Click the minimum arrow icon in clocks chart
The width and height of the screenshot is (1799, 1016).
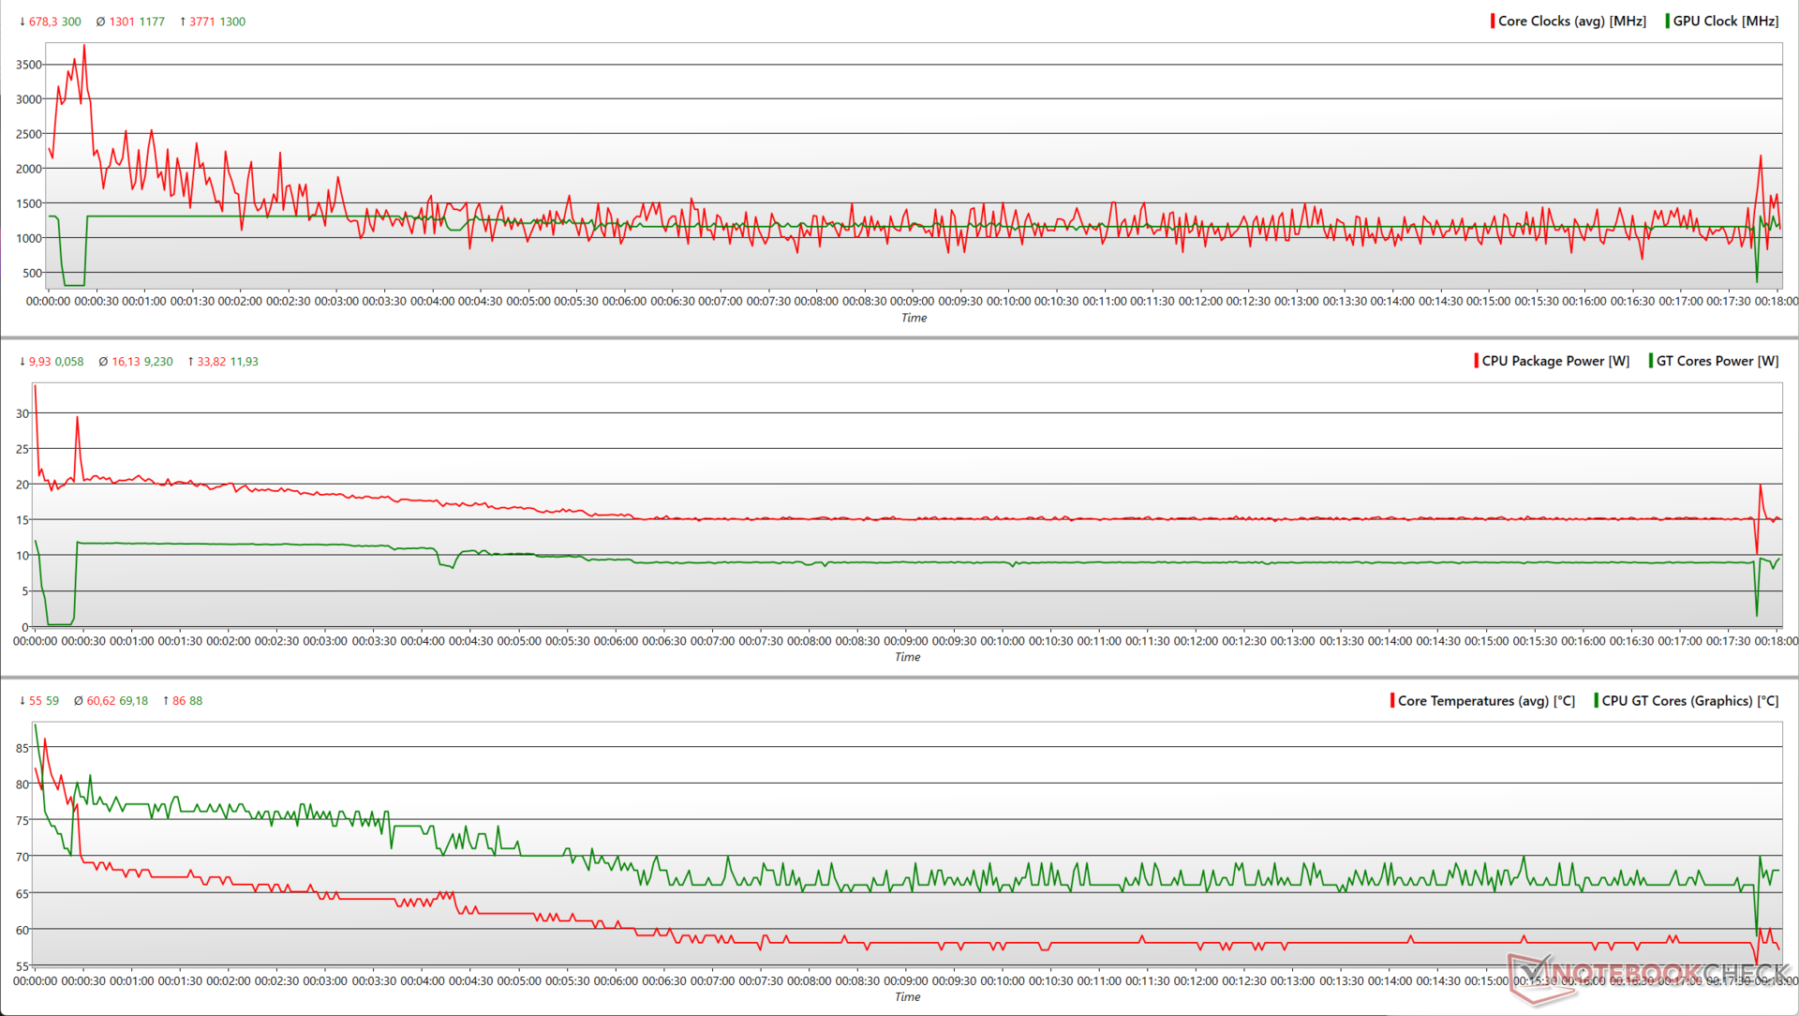[x=22, y=22]
